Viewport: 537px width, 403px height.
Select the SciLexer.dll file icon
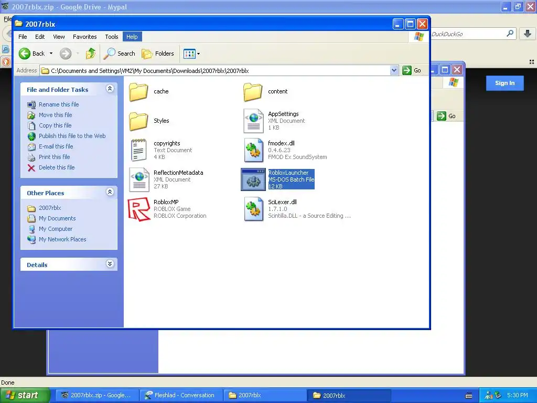pyautogui.click(x=253, y=209)
